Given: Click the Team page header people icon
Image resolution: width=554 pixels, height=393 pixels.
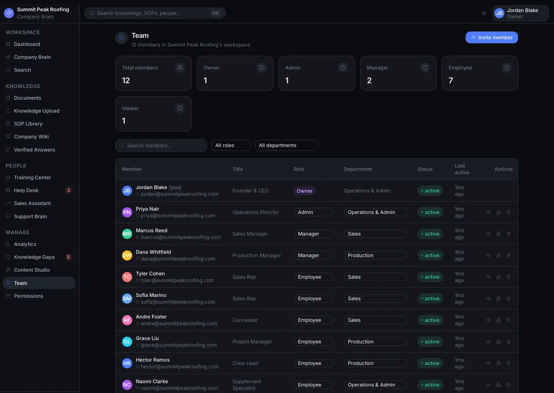Looking at the screenshot, I should (x=121, y=38).
